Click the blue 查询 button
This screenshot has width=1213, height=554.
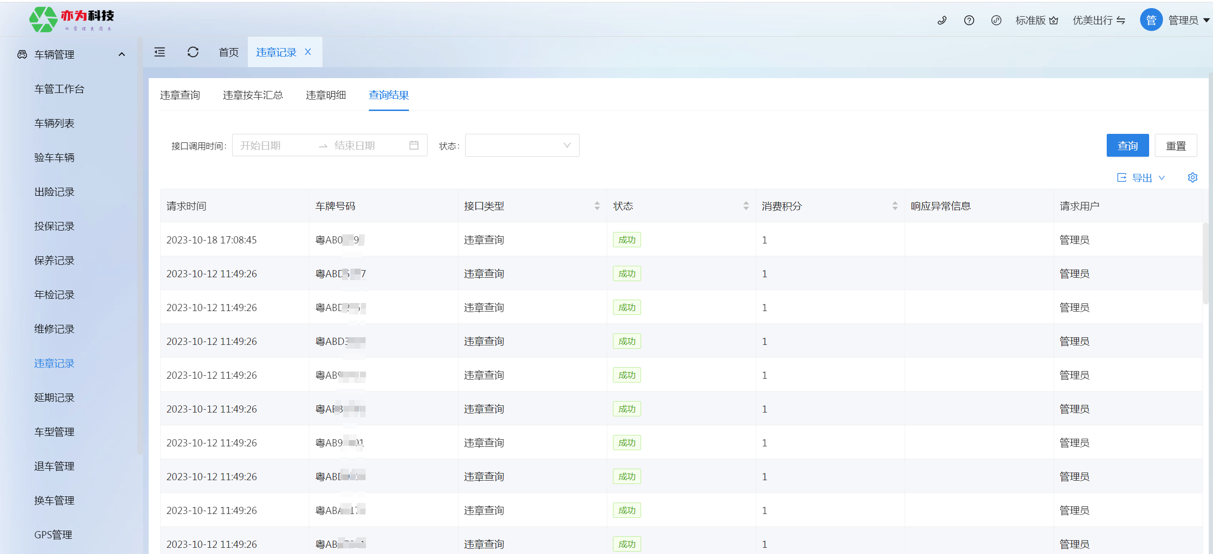click(x=1127, y=145)
